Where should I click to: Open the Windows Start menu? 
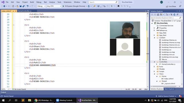[x=3, y=100]
